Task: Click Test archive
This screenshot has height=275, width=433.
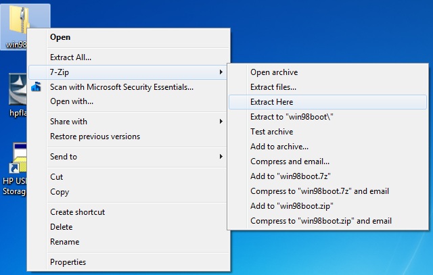Action: [327, 132]
